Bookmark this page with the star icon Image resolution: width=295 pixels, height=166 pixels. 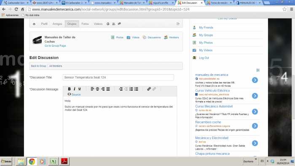coord(284,9)
